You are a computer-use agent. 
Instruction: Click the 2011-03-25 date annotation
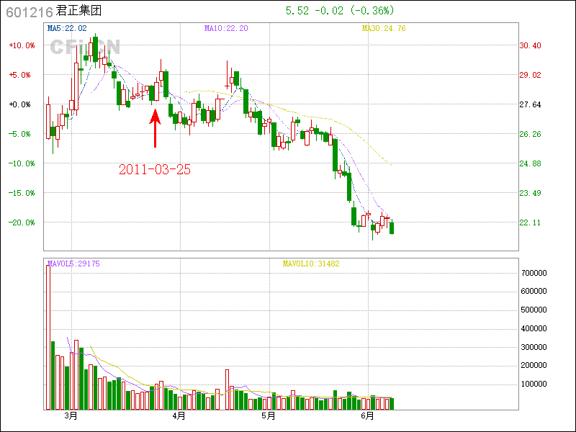[x=155, y=170]
